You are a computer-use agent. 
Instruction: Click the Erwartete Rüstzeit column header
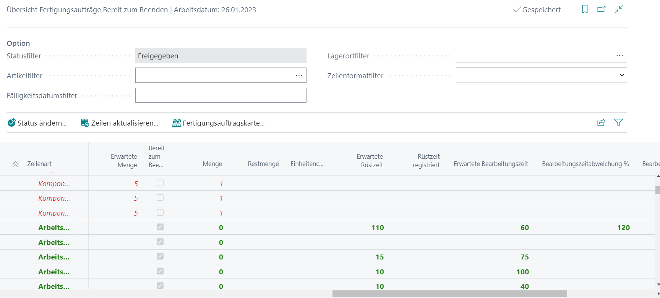pos(370,161)
